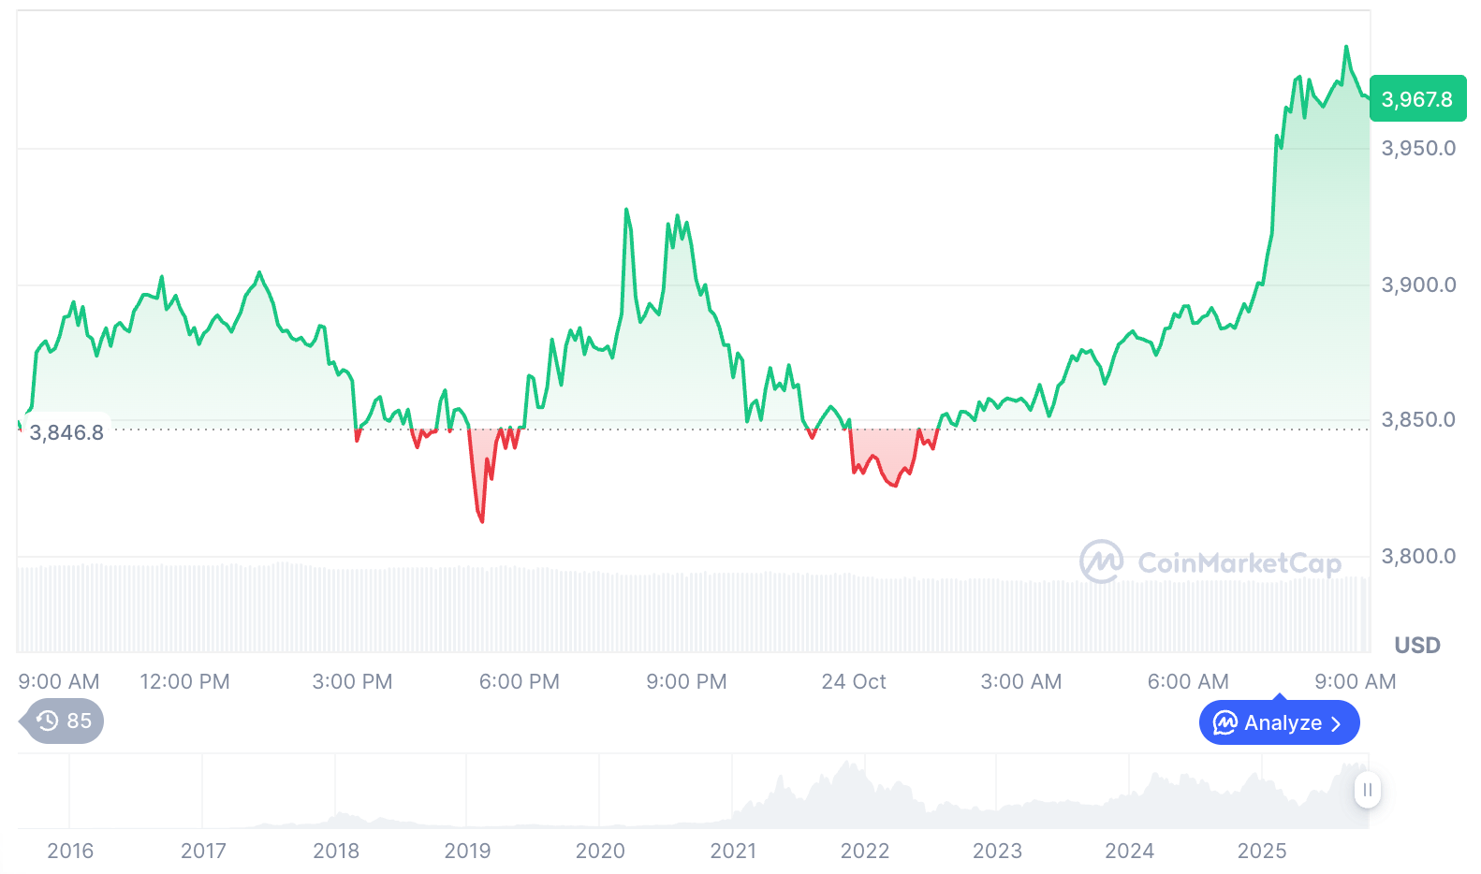
Task: Click the green 3,967.8 current price tag
Action: click(x=1417, y=99)
